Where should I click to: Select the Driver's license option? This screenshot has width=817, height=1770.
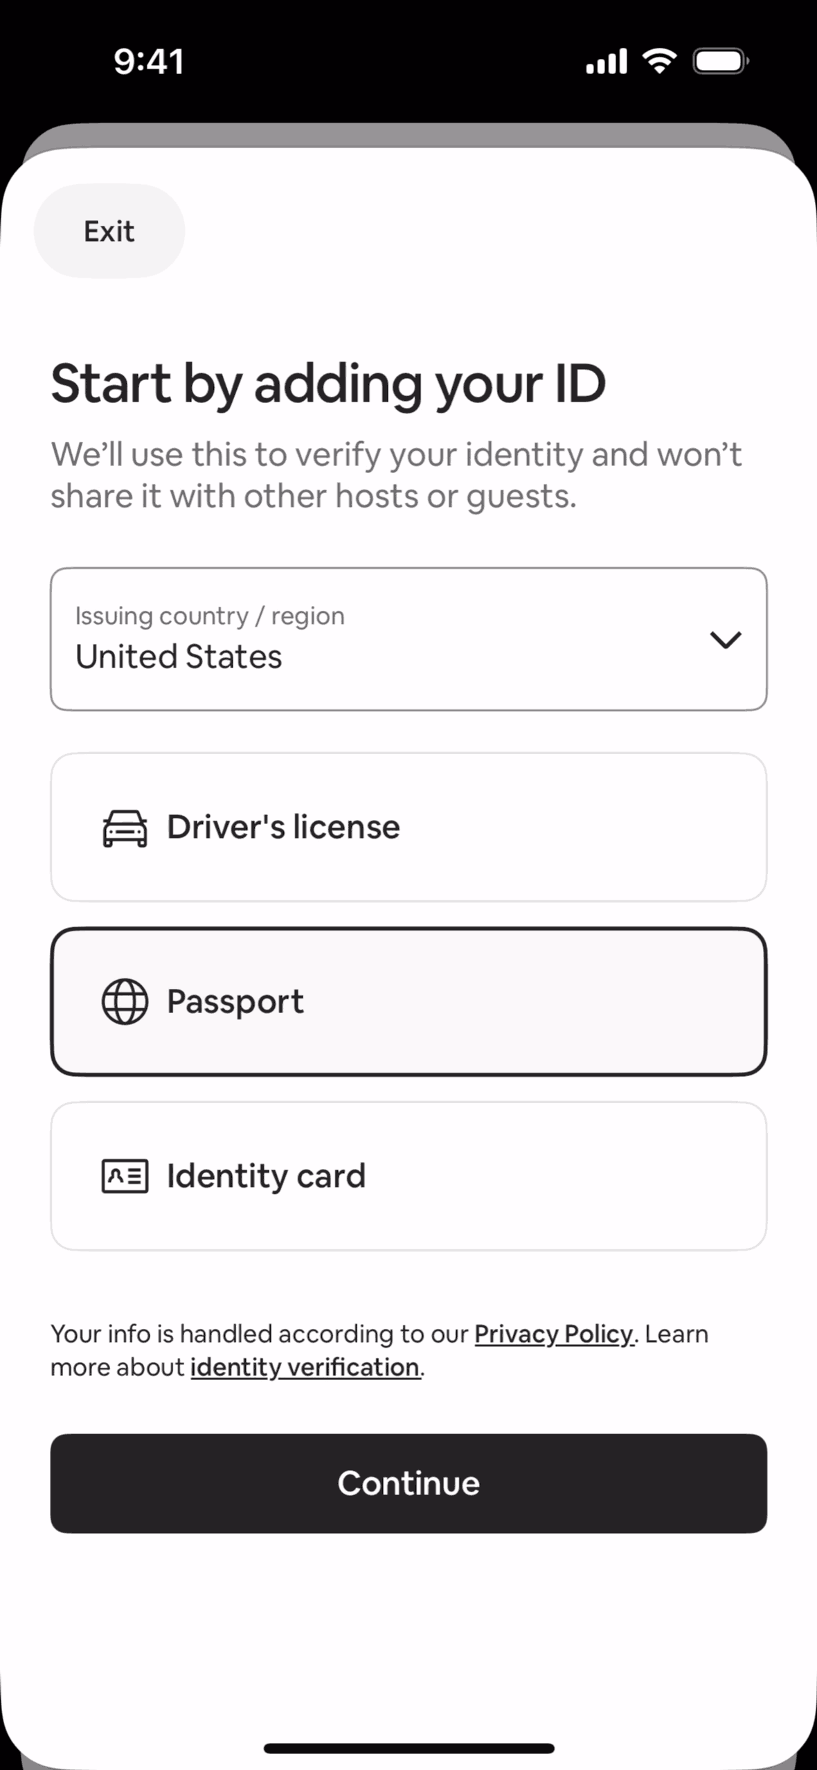point(408,828)
